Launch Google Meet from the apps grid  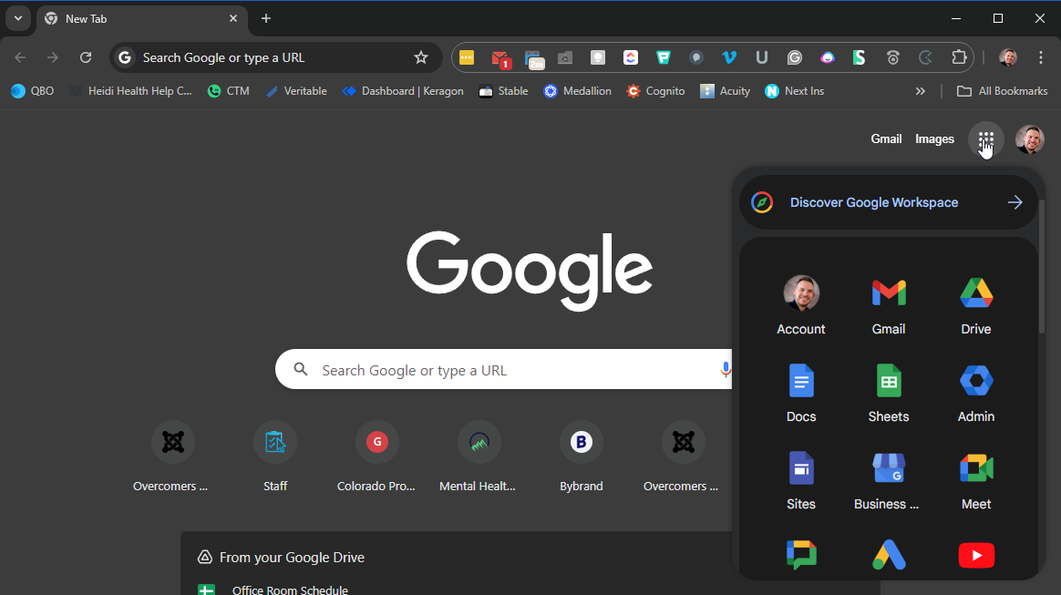(x=975, y=480)
